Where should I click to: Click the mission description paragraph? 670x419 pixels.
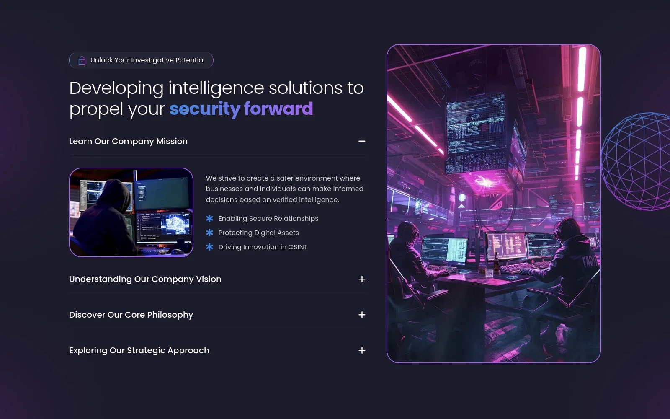(284, 189)
